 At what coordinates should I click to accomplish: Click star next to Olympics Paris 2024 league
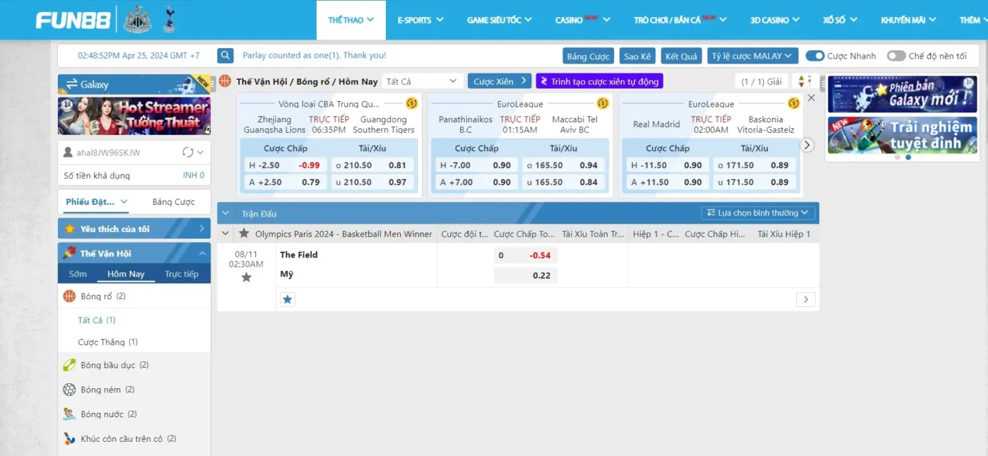click(x=244, y=234)
